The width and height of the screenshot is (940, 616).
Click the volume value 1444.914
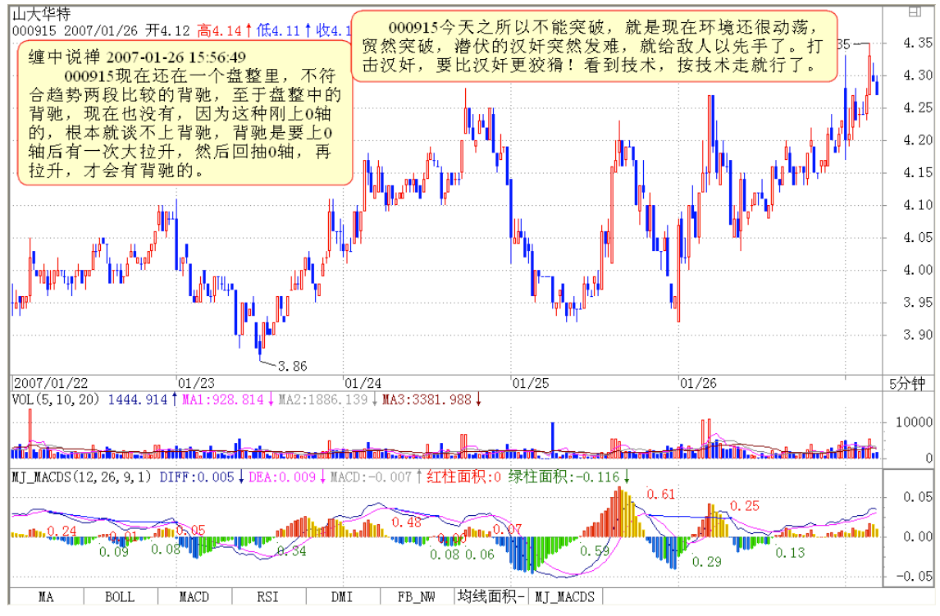click(138, 399)
